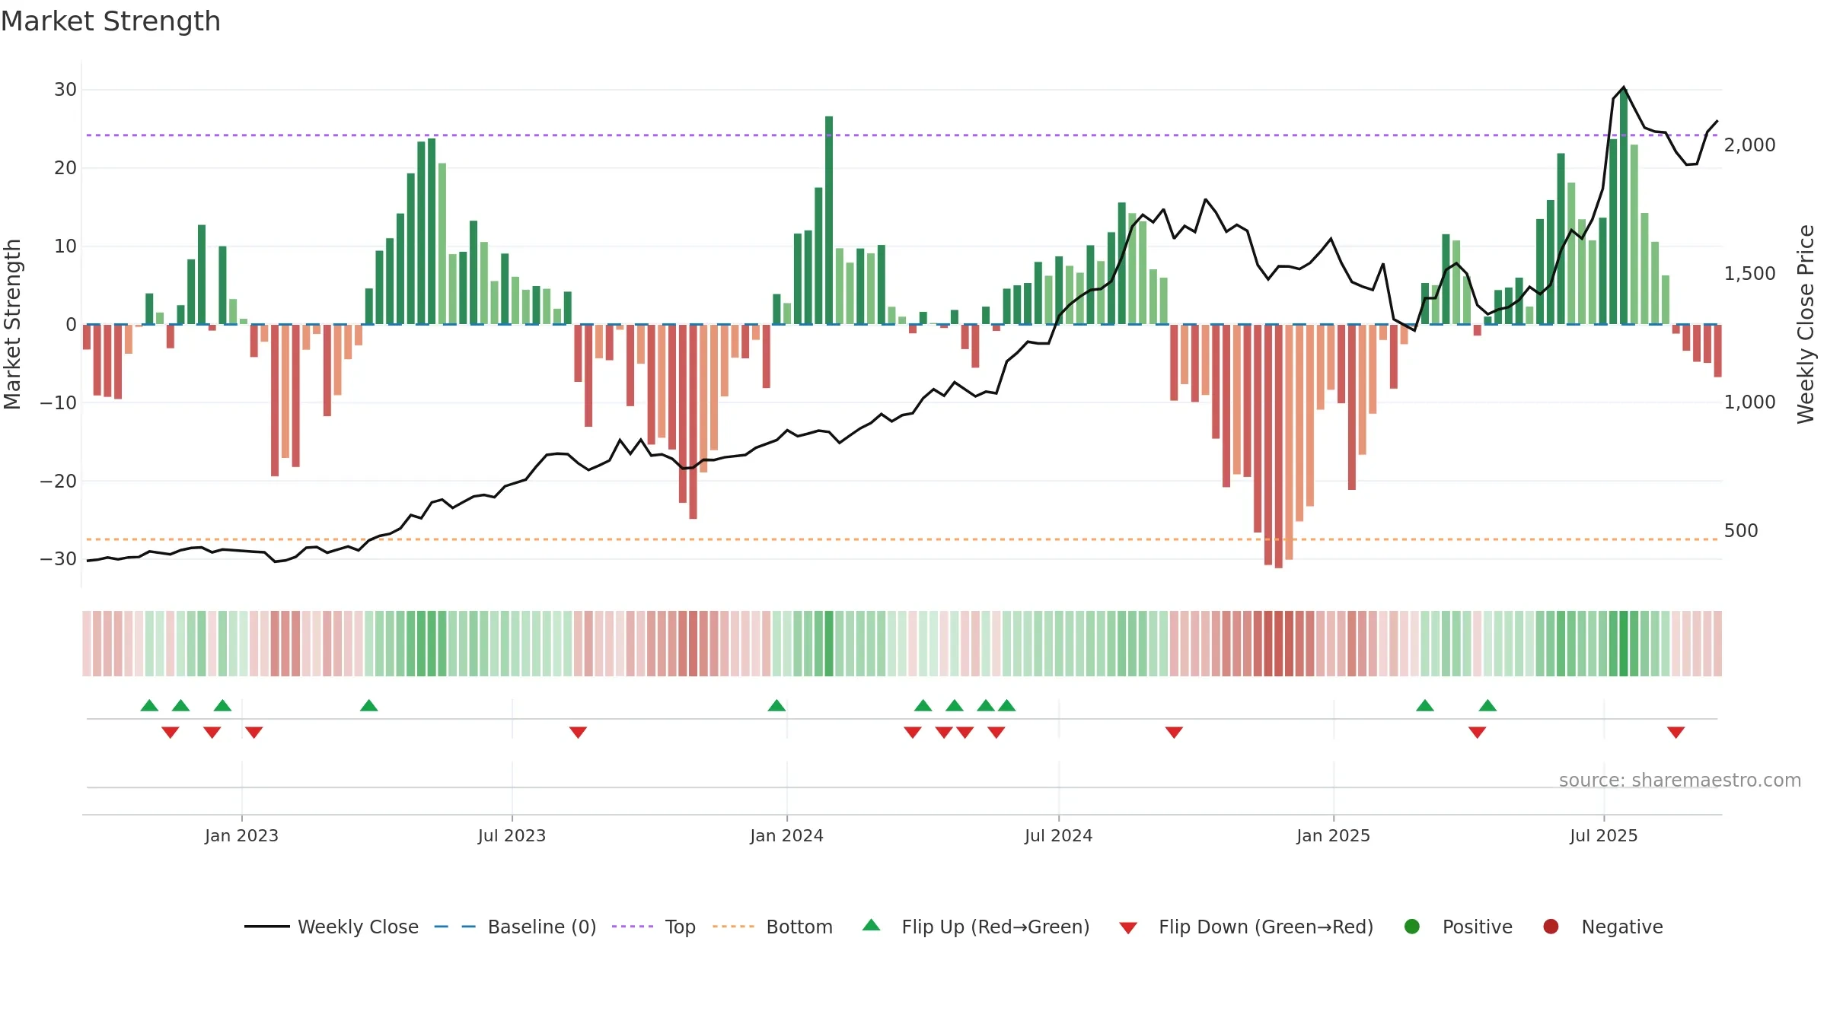Click the 1,500 price axis tick
This screenshot has width=1827, height=1027.
[x=1749, y=274]
